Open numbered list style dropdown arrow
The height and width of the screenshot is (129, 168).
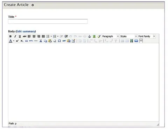tap(58, 36)
